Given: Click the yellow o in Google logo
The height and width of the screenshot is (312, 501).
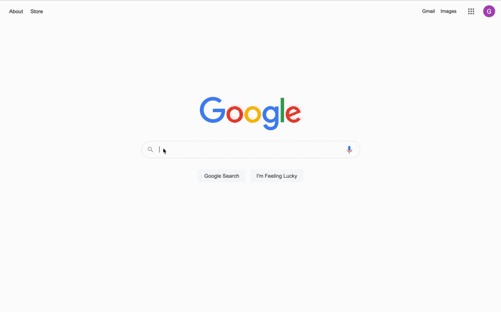Looking at the screenshot, I should click(x=253, y=114).
